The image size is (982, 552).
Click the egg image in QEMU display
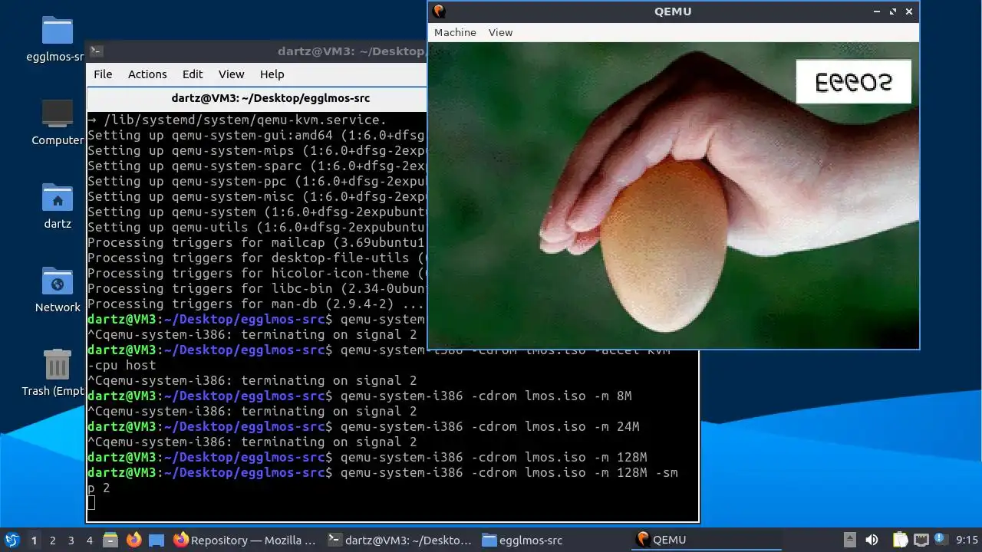click(663, 245)
